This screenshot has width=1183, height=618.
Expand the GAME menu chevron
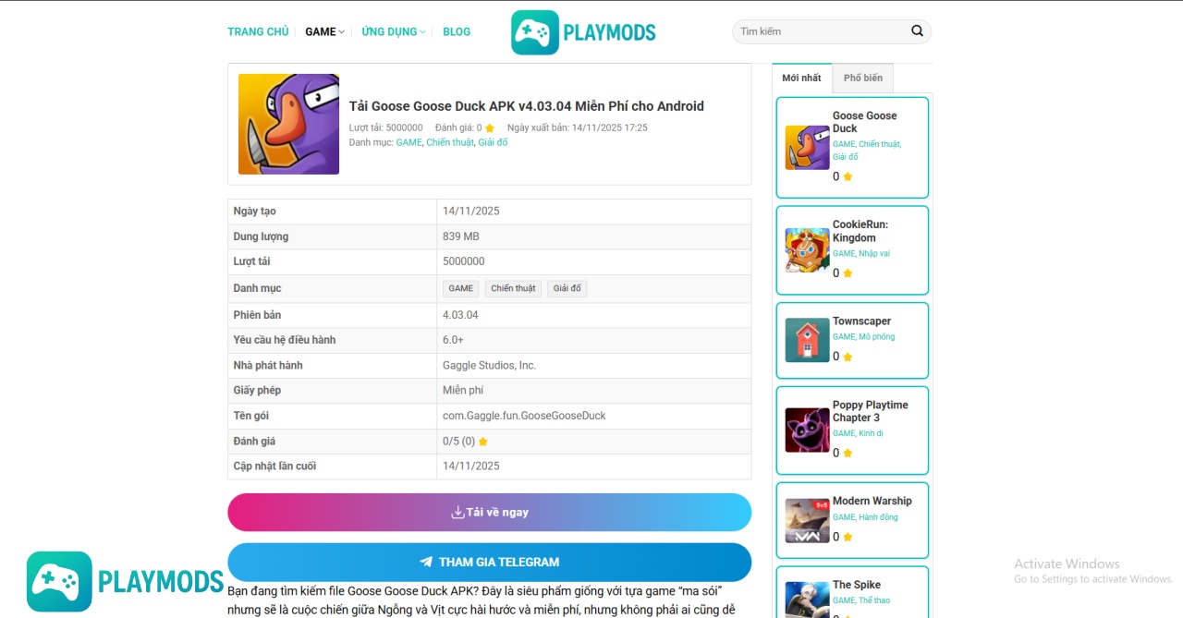341,31
